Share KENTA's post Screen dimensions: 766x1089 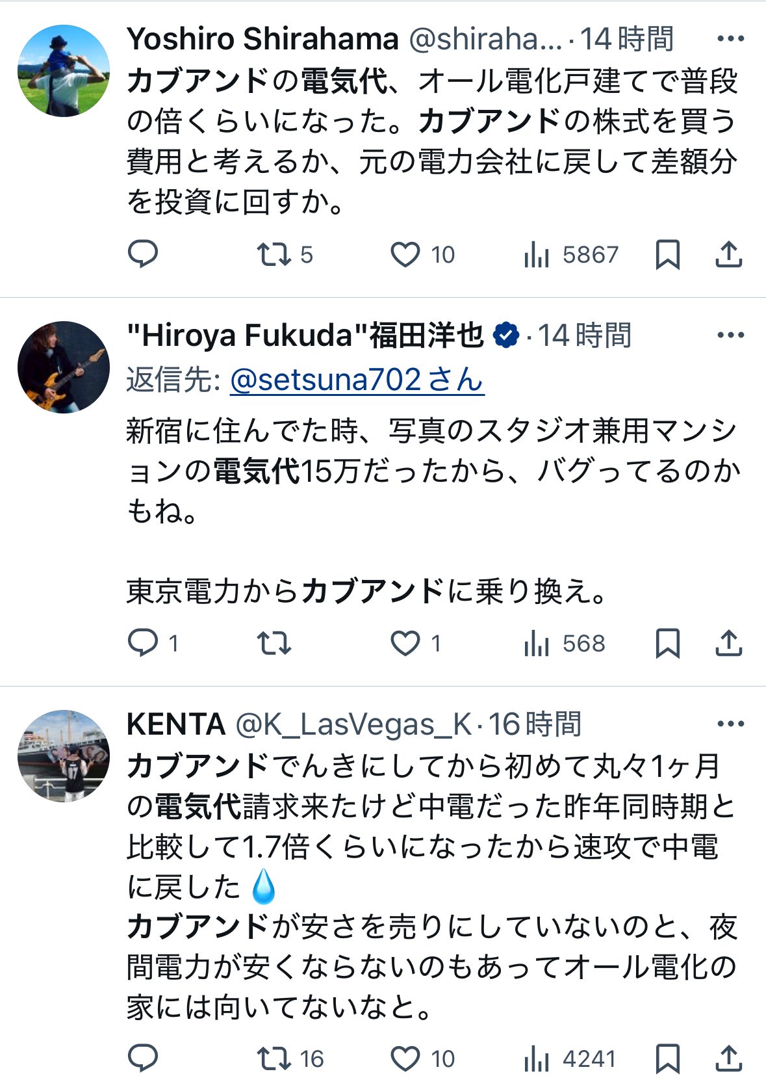(x=728, y=1058)
